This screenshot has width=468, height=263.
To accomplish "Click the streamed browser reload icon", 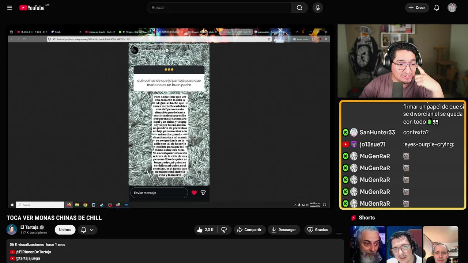I will (24, 39).
